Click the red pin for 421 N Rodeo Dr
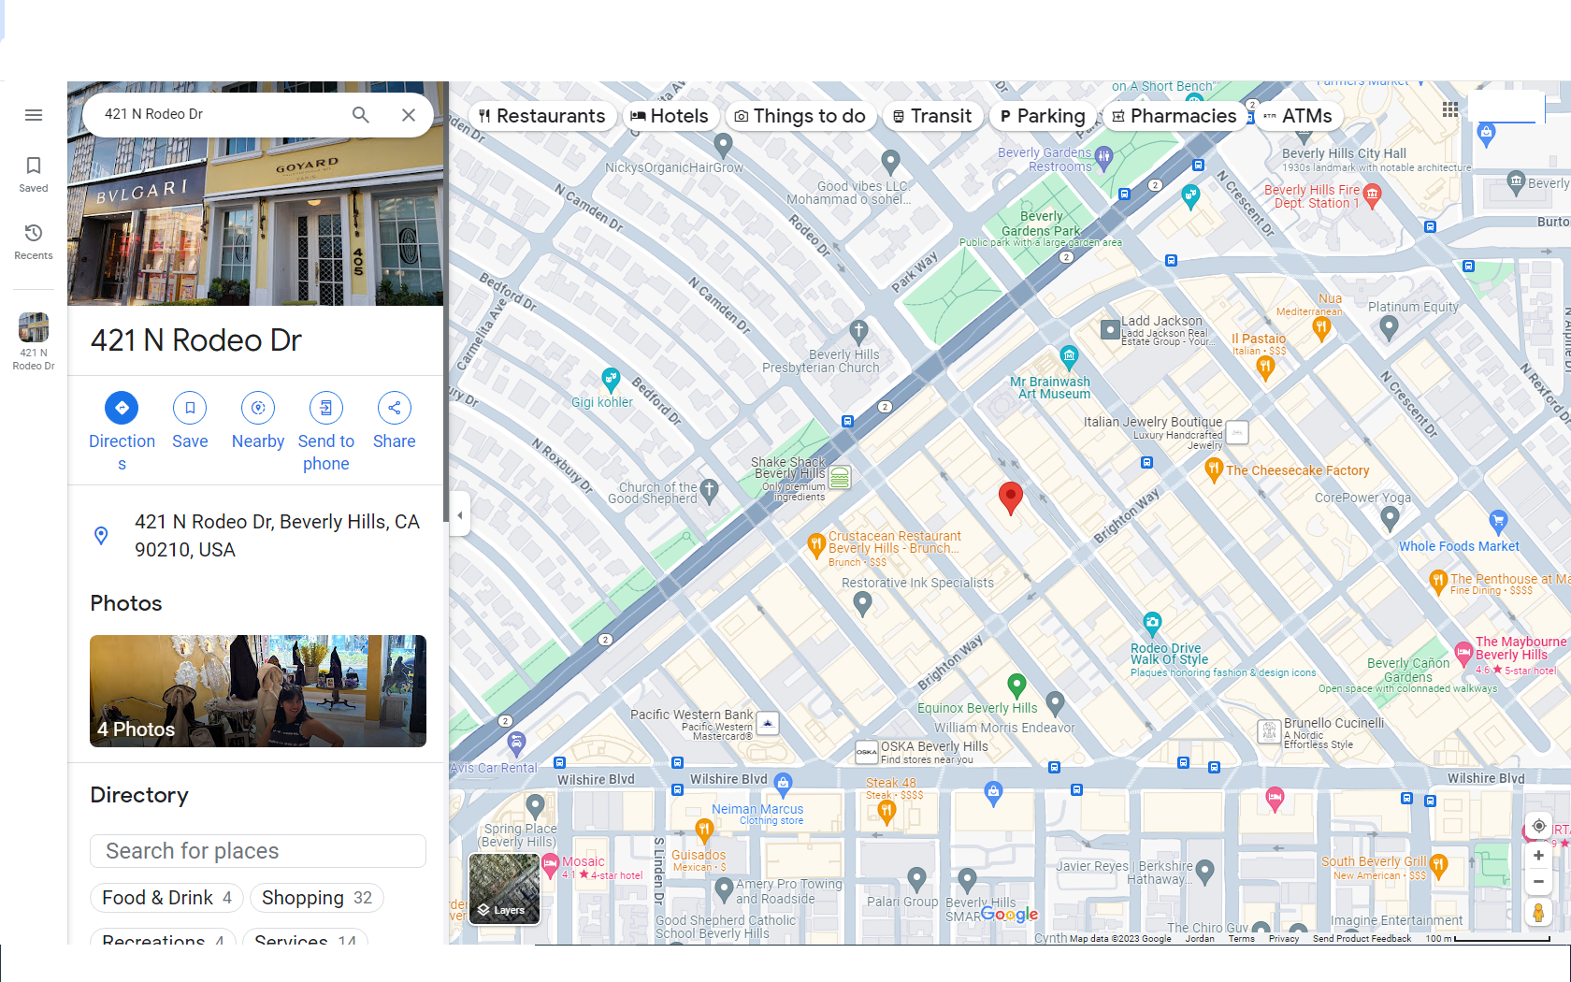Screen dimensions: 1571x982 tap(1011, 498)
